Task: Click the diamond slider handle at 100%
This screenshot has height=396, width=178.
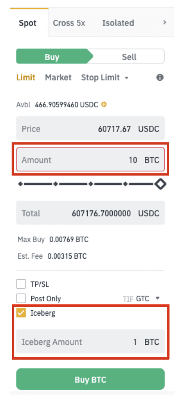Action: tap(160, 184)
